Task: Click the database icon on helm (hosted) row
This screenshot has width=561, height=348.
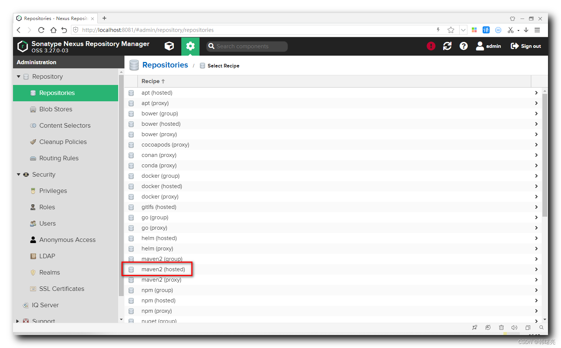Action: point(131,238)
